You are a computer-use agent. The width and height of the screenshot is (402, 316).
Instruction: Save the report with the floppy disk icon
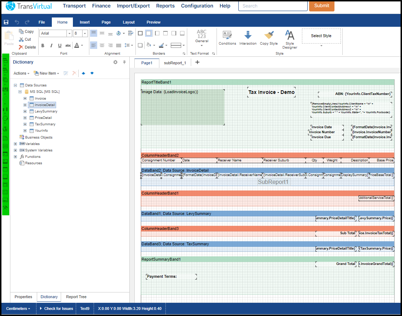point(6,22)
